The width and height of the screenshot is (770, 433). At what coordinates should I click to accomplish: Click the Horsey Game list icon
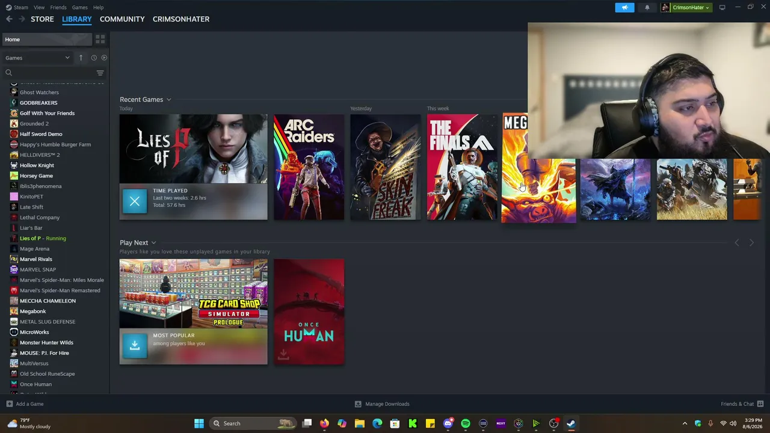14,176
